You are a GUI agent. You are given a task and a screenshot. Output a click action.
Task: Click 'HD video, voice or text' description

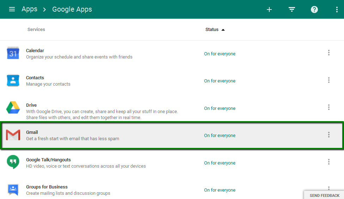point(86,166)
